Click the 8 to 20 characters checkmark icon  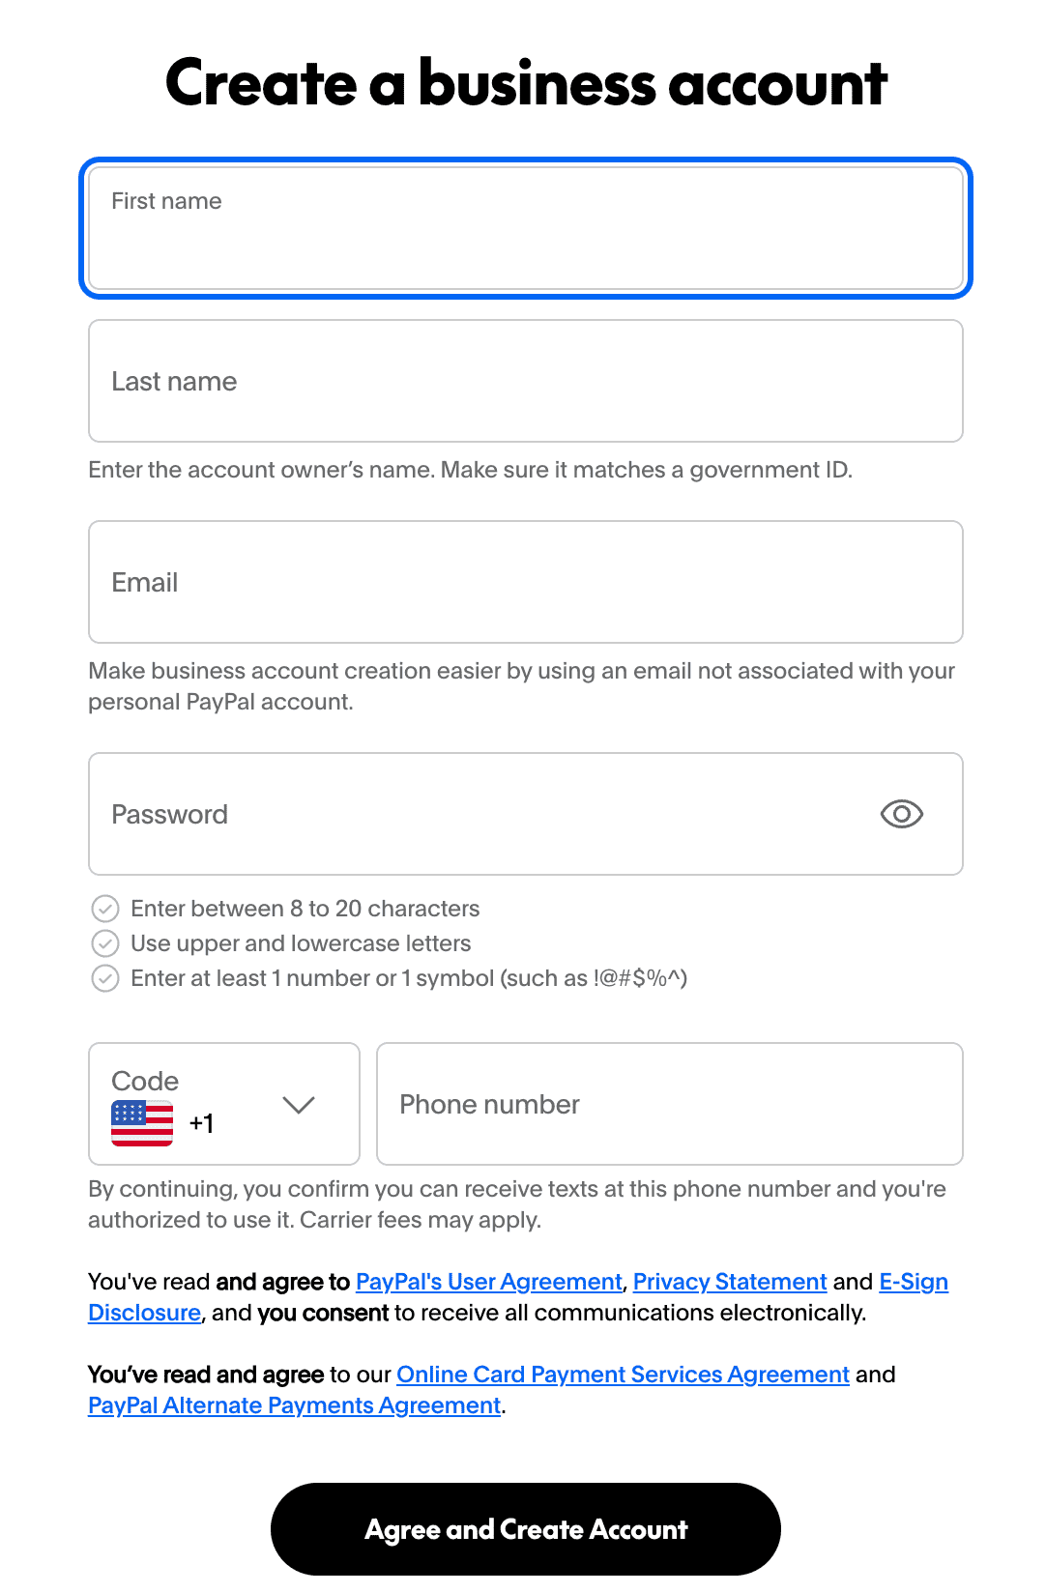[x=105, y=909]
